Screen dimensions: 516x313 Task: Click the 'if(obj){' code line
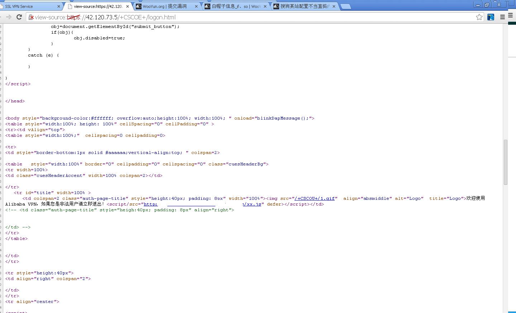tap(62, 32)
